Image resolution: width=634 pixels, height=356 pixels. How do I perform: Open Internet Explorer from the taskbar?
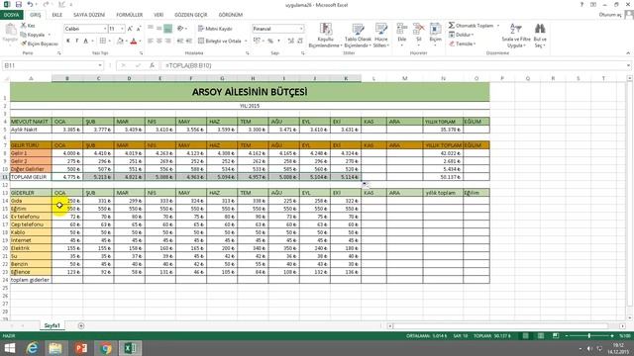pos(32,348)
